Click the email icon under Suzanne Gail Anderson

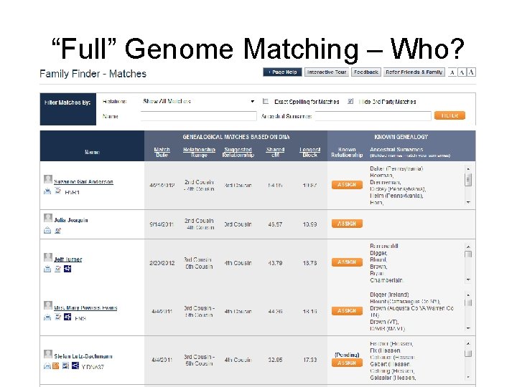pos(47,192)
